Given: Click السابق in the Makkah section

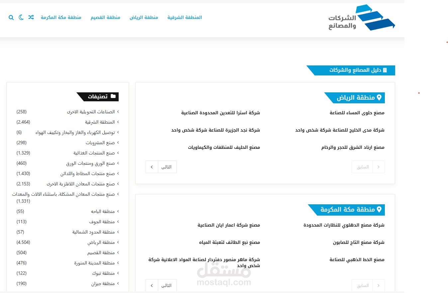Looking at the screenshot, I should 362,285.
